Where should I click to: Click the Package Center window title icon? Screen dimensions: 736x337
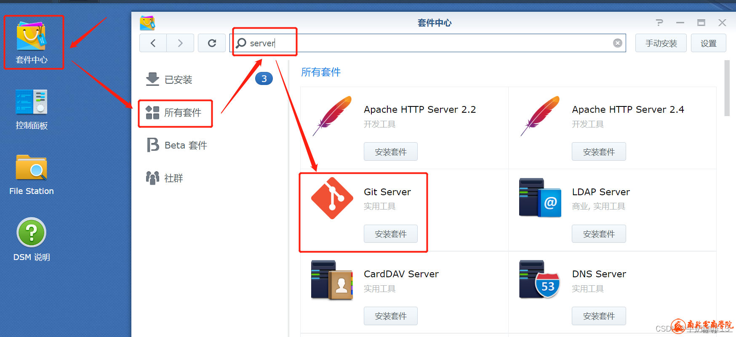coord(147,23)
